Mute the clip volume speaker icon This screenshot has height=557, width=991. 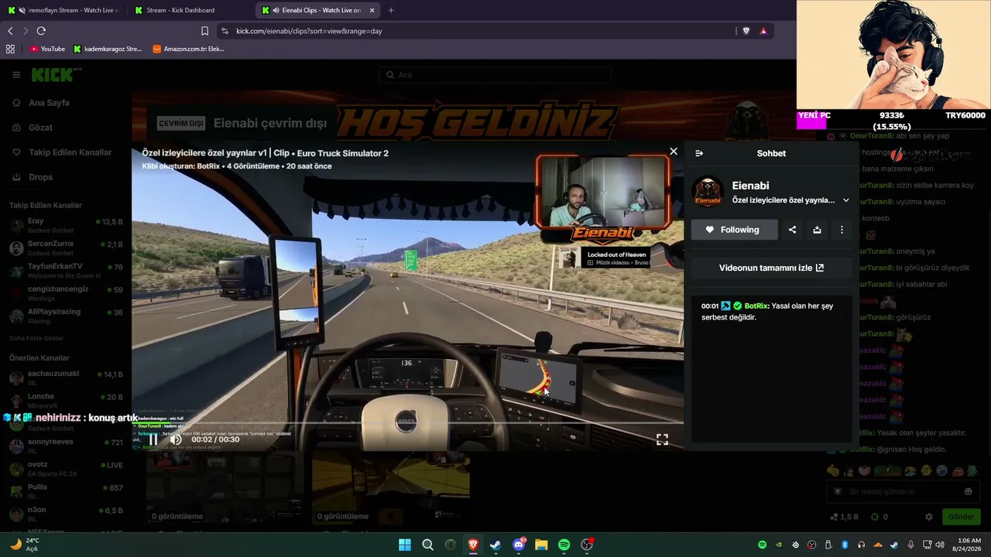click(x=176, y=439)
